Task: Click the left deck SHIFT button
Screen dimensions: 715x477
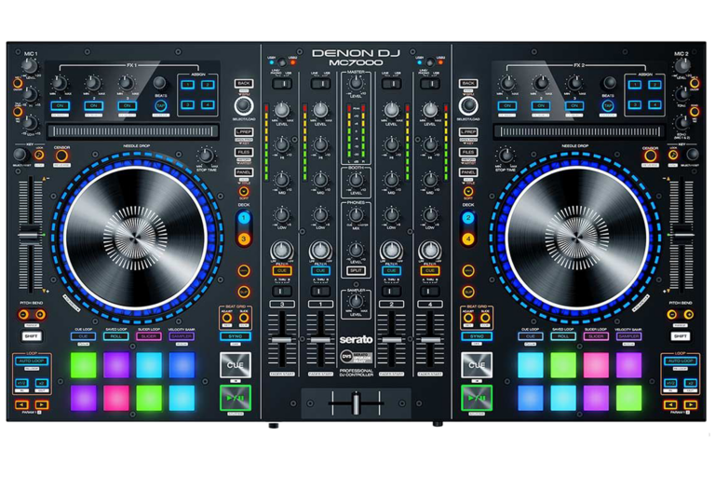Action: tap(30, 335)
